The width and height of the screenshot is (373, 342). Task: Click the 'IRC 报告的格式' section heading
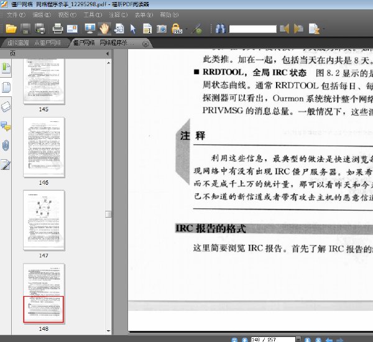(211, 228)
